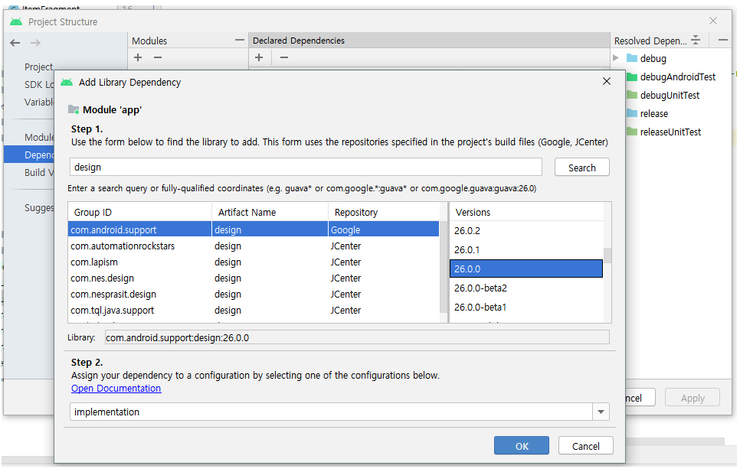Go back with the left arrow in Project Structure

tap(15, 43)
